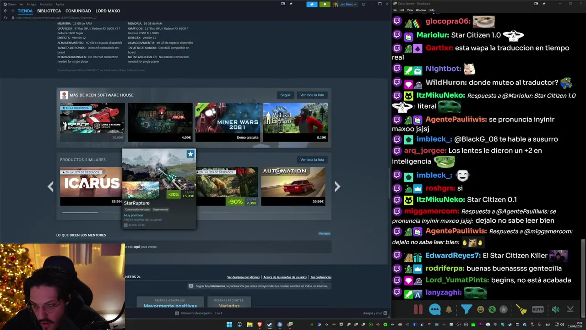
Task: Click Ver toda la lista for Productos Similares
Action: click(x=312, y=159)
